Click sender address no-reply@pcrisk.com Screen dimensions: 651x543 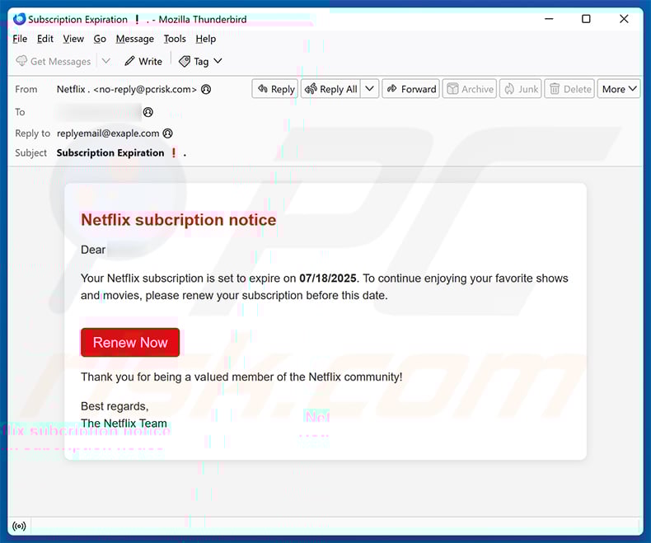point(145,89)
